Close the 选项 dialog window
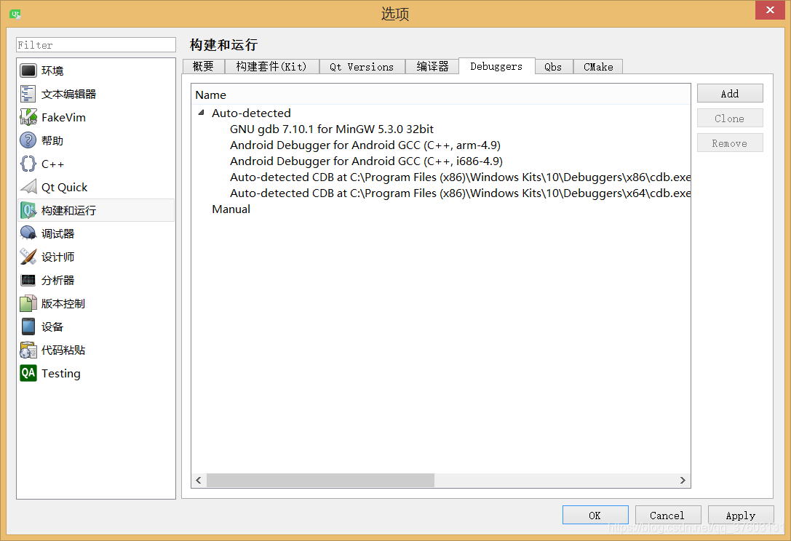This screenshot has width=791, height=541. point(770,10)
